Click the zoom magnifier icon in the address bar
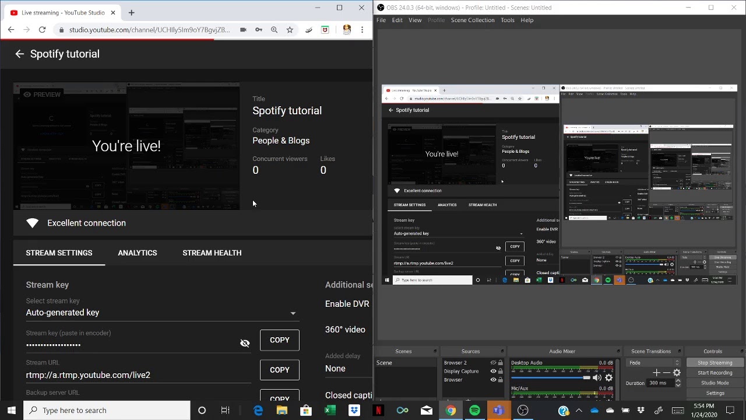The width and height of the screenshot is (746, 420). [x=274, y=30]
